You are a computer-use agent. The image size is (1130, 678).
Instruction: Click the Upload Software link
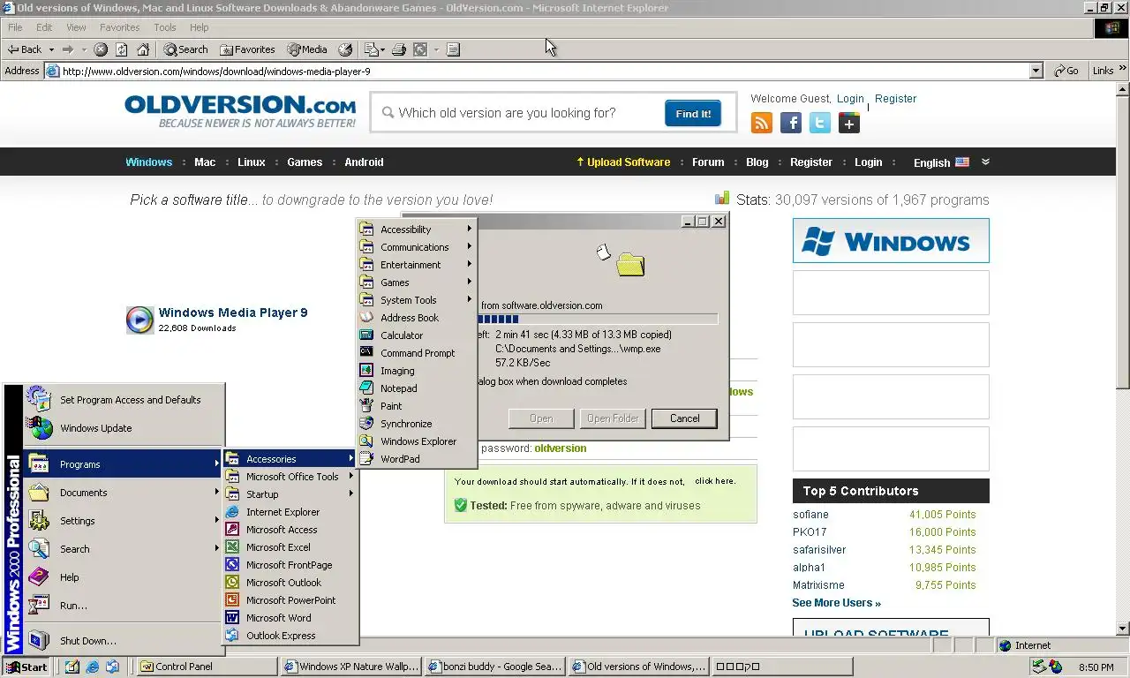pyautogui.click(x=623, y=162)
